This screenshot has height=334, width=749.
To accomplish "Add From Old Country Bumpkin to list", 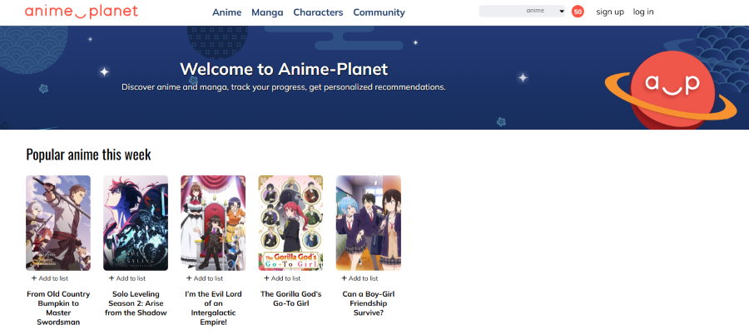I will [x=50, y=278].
